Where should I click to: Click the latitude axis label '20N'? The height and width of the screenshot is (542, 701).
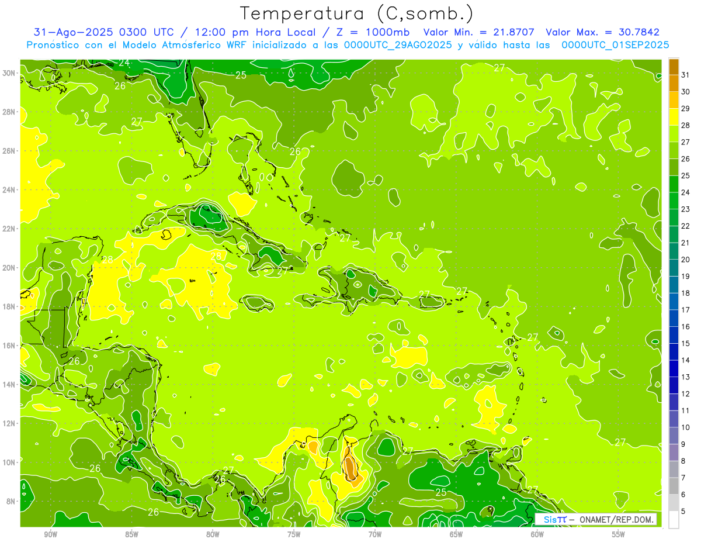pyautogui.click(x=9, y=268)
